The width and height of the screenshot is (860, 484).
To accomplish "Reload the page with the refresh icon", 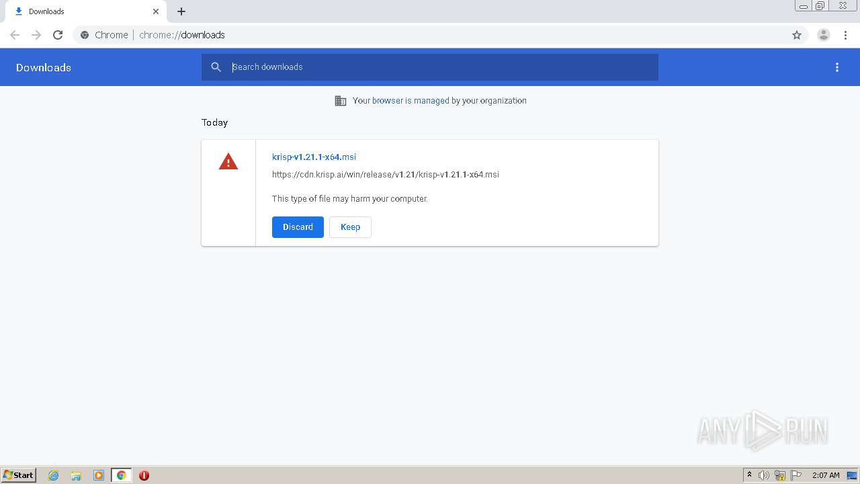I will pos(58,35).
